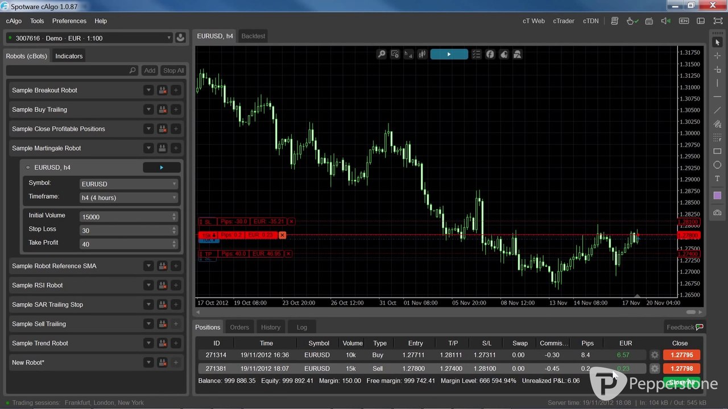
Task: Click the Add robot button
Action: coord(150,70)
